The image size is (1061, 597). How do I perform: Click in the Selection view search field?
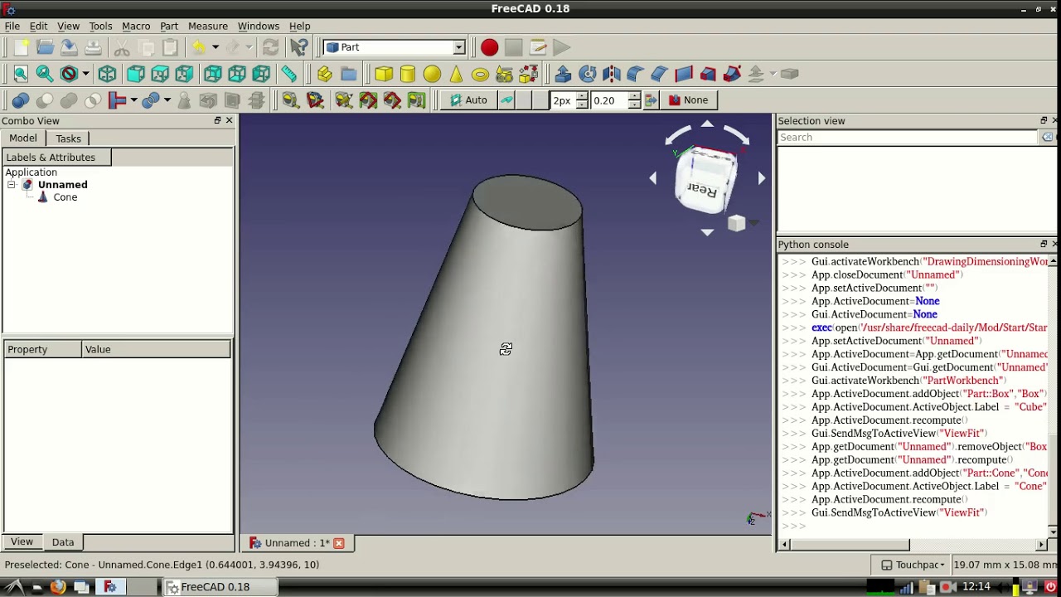click(907, 138)
